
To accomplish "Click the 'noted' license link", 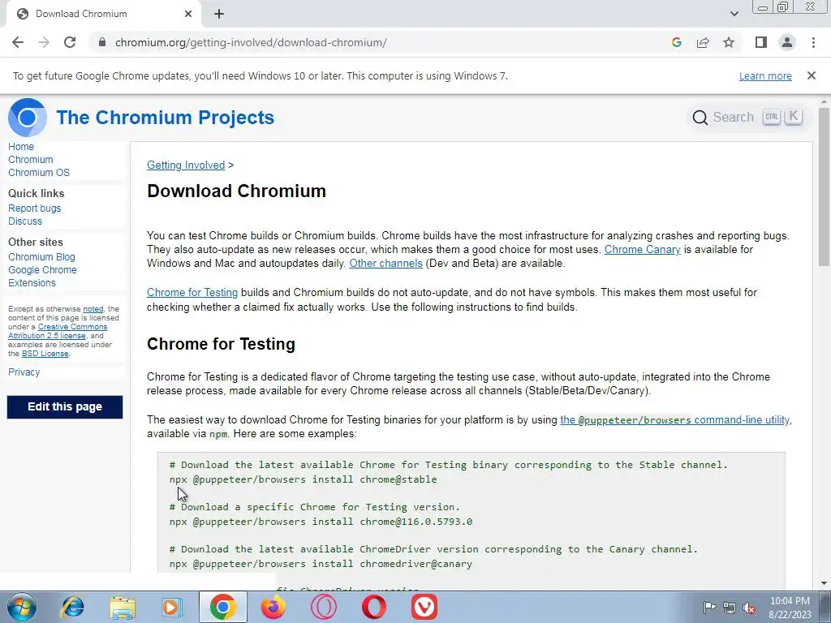I will click(x=93, y=309).
